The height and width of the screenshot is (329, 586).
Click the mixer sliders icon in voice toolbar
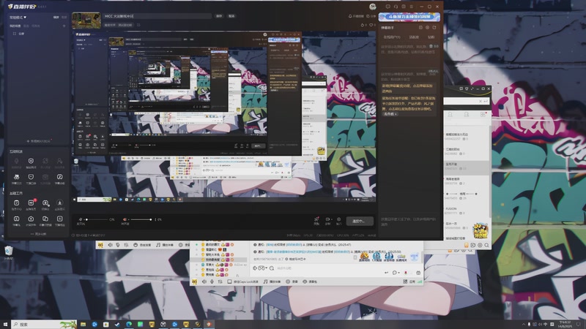point(220,281)
